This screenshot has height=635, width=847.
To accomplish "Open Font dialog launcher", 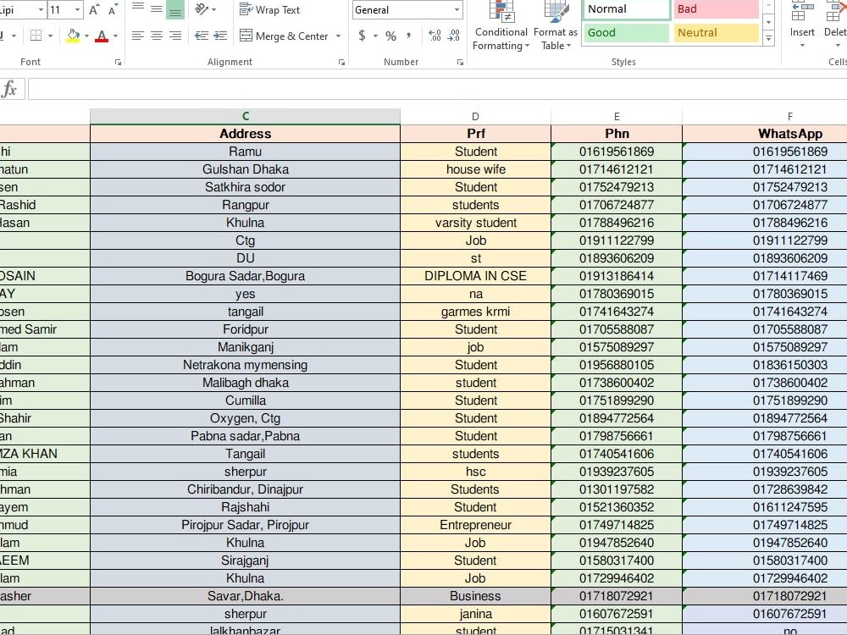I will click(x=118, y=63).
